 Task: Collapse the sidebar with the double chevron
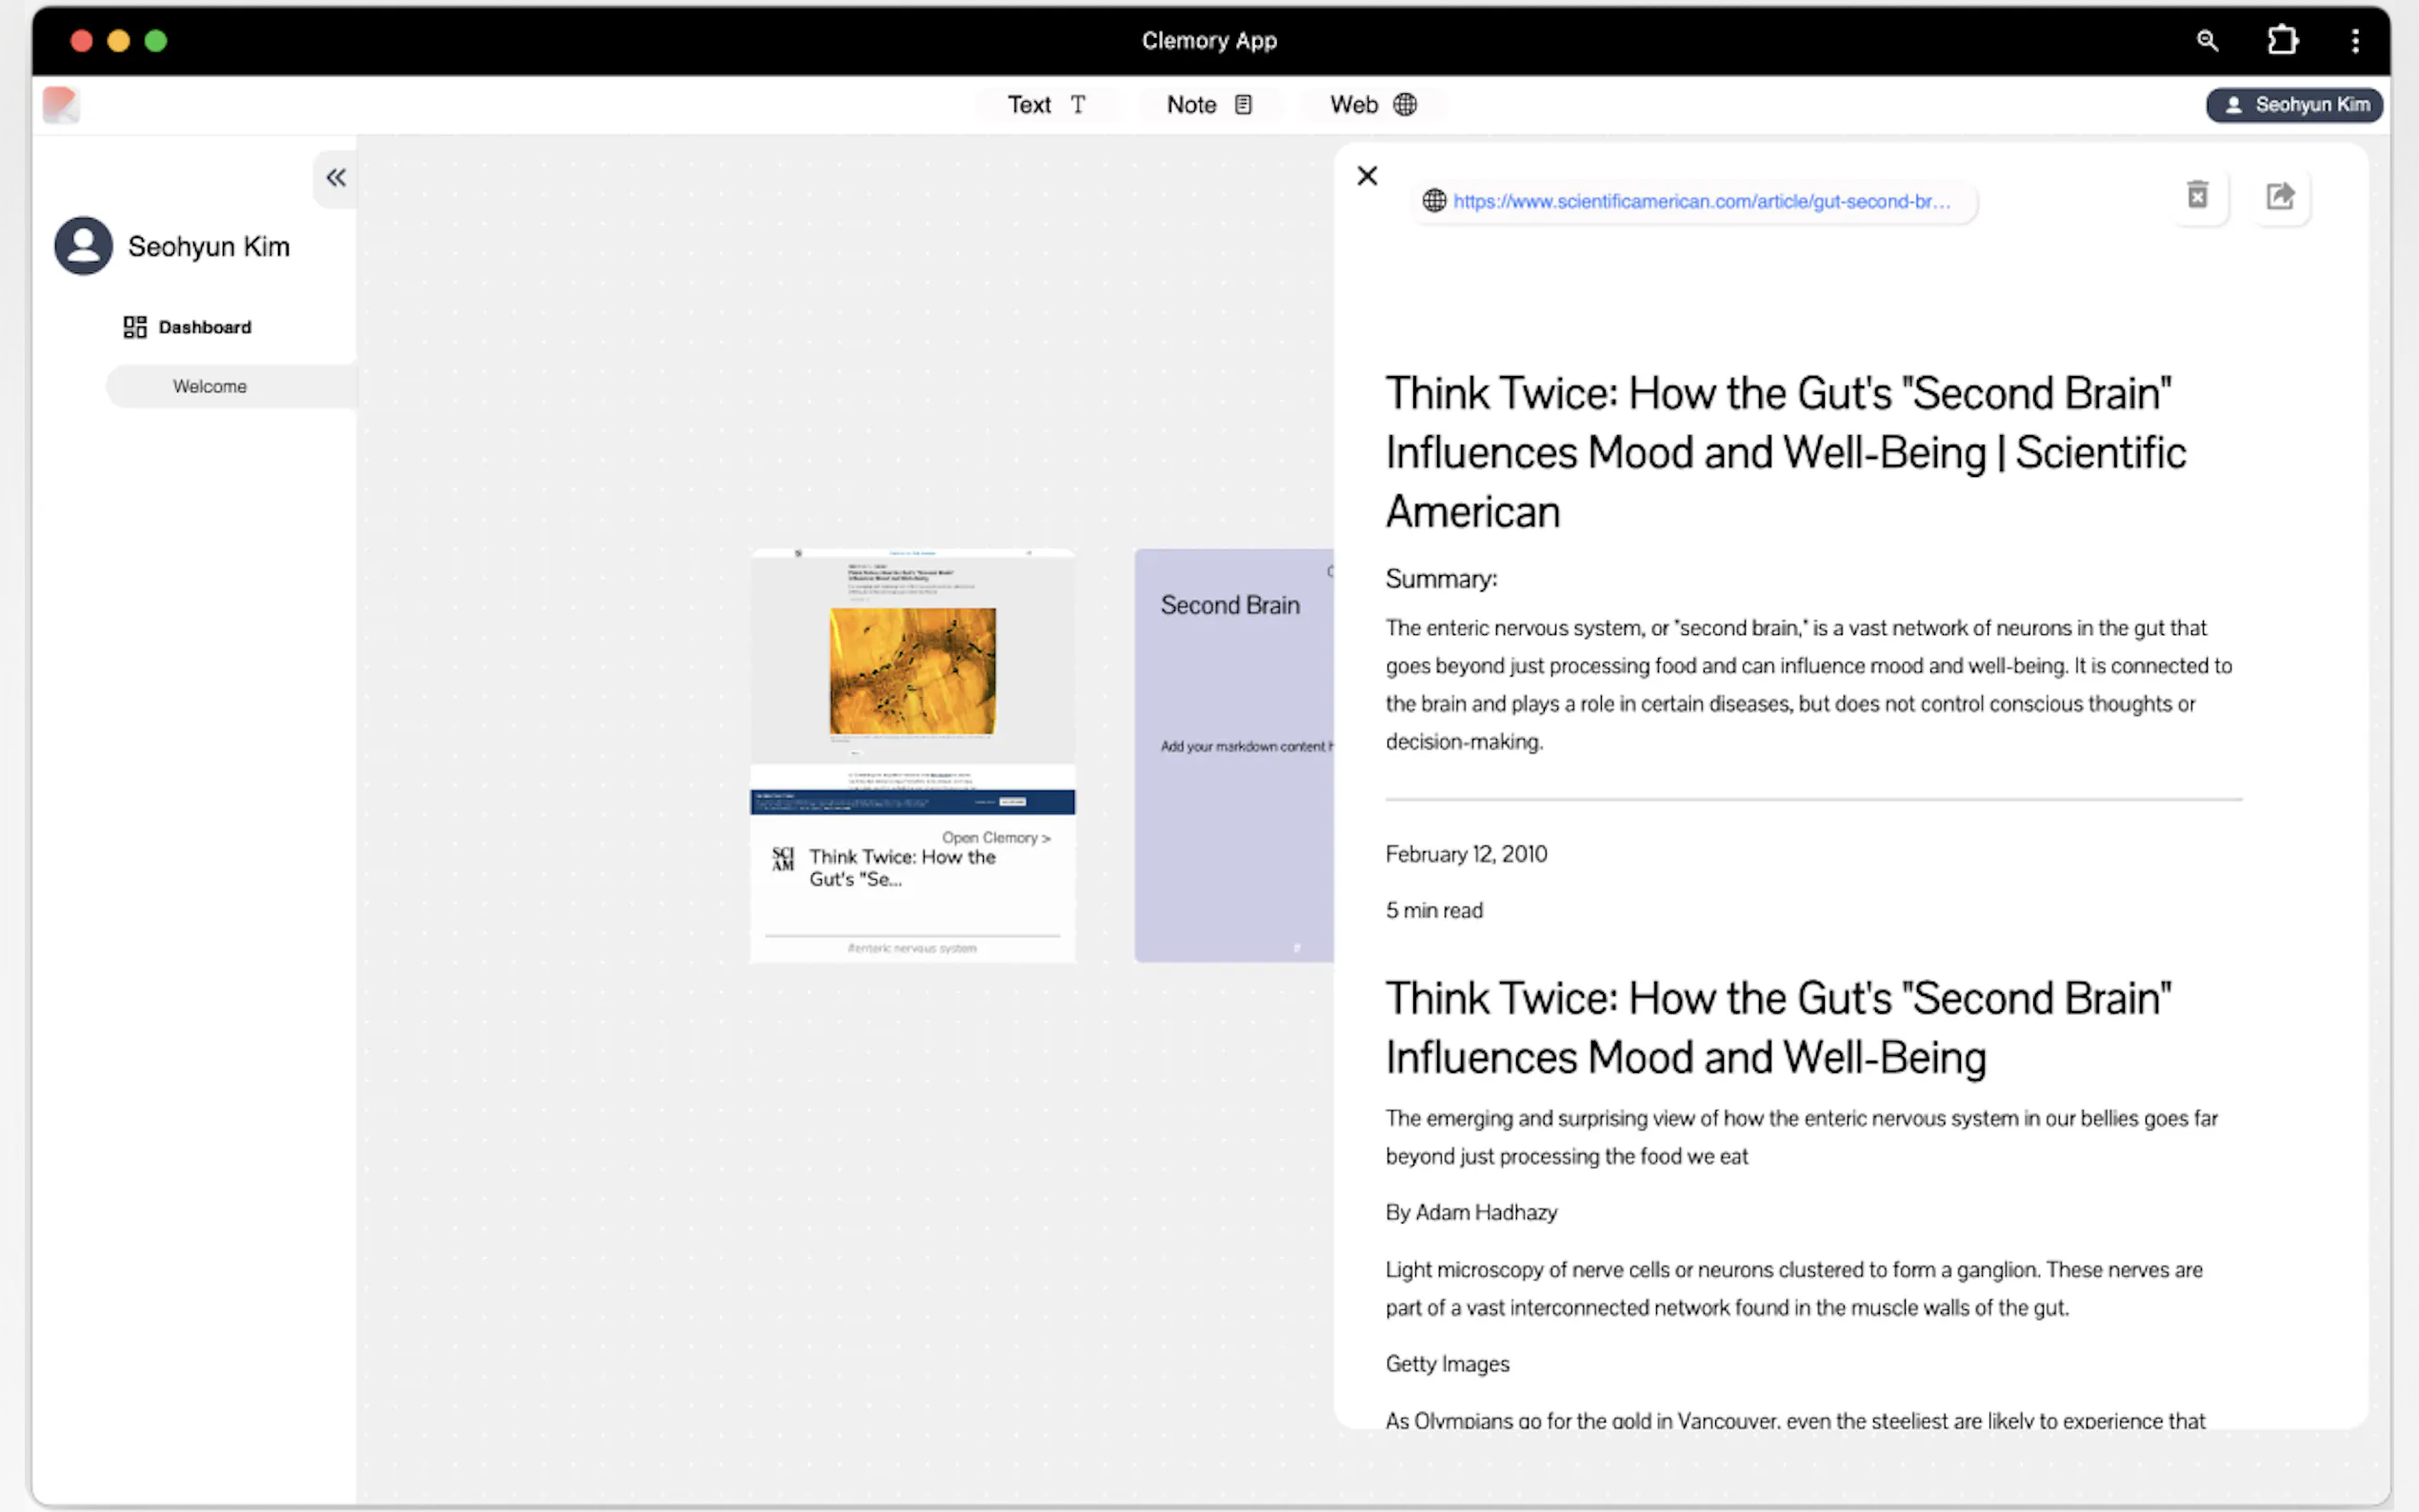(x=336, y=178)
